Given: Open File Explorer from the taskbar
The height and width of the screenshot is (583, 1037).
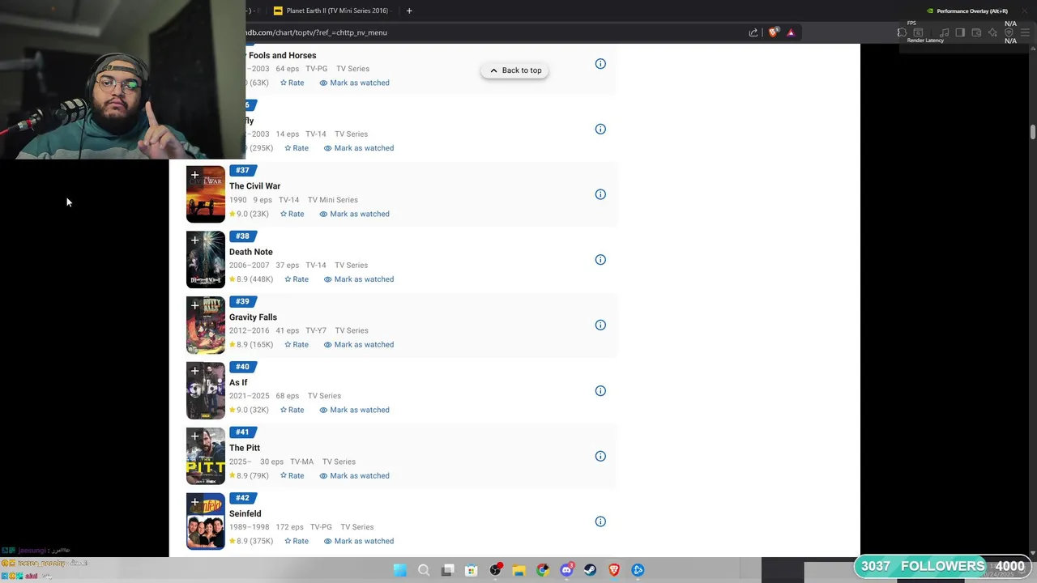Looking at the screenshot, I should pyautogui.click(x=518, y=570).
